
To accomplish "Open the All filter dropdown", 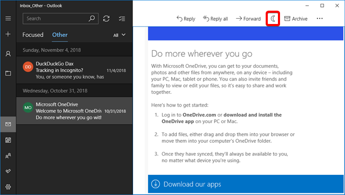I will 119,35.
